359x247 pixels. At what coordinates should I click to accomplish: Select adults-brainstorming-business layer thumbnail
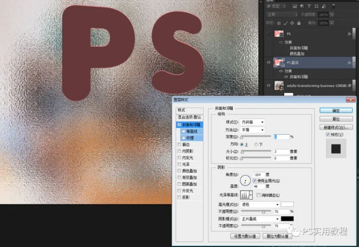[x=279, y=85]
